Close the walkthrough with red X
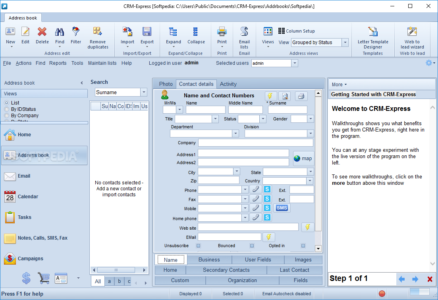 click(430, 279)
